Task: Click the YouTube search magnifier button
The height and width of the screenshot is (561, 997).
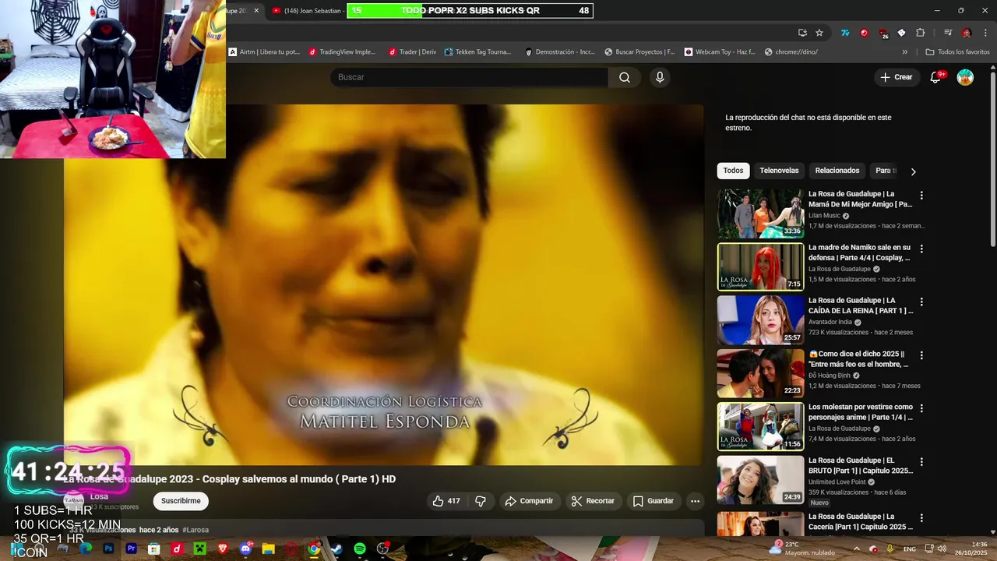Action: point(625,77)
